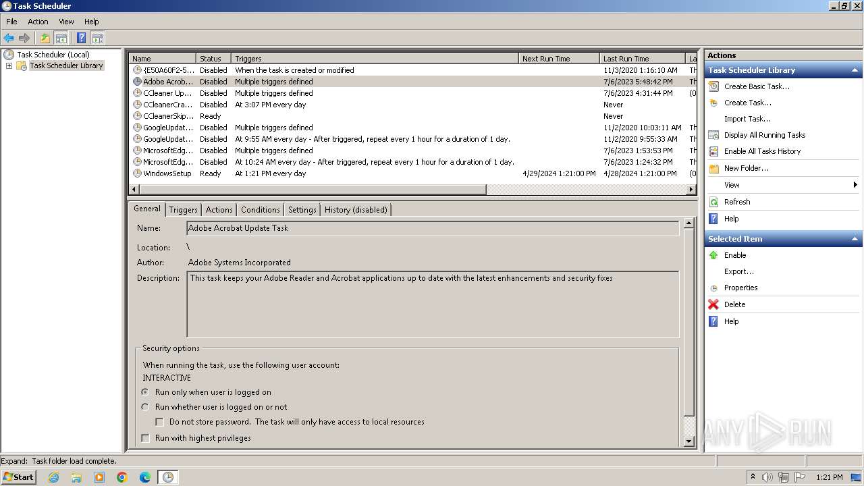Image resolution: width=864 pixels, height=486 pixels.
Task: Sort by Status column header
Action: (213, 59)
